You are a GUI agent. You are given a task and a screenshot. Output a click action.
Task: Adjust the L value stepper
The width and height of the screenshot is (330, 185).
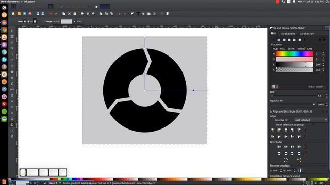point(323,65)
